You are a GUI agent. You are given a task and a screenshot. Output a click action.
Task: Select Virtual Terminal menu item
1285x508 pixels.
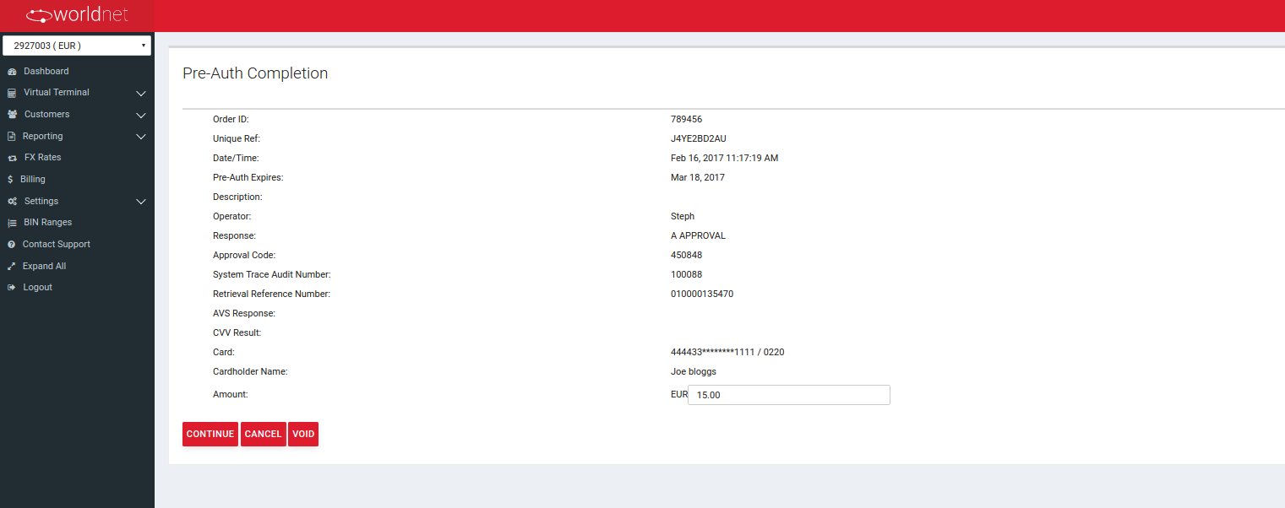tap(57, 93)
